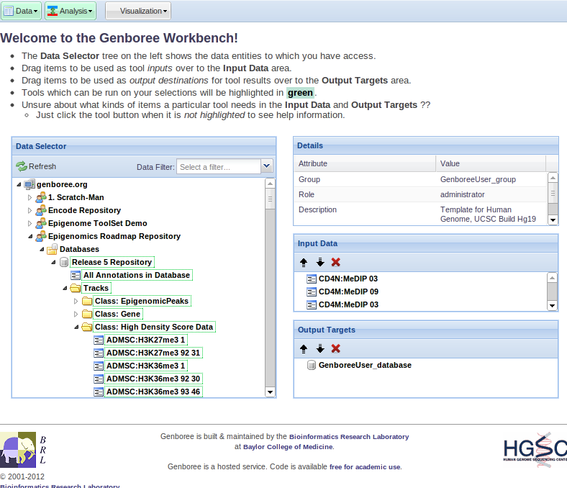Collapse Class: High Density Score Data folder

point(76,327)
